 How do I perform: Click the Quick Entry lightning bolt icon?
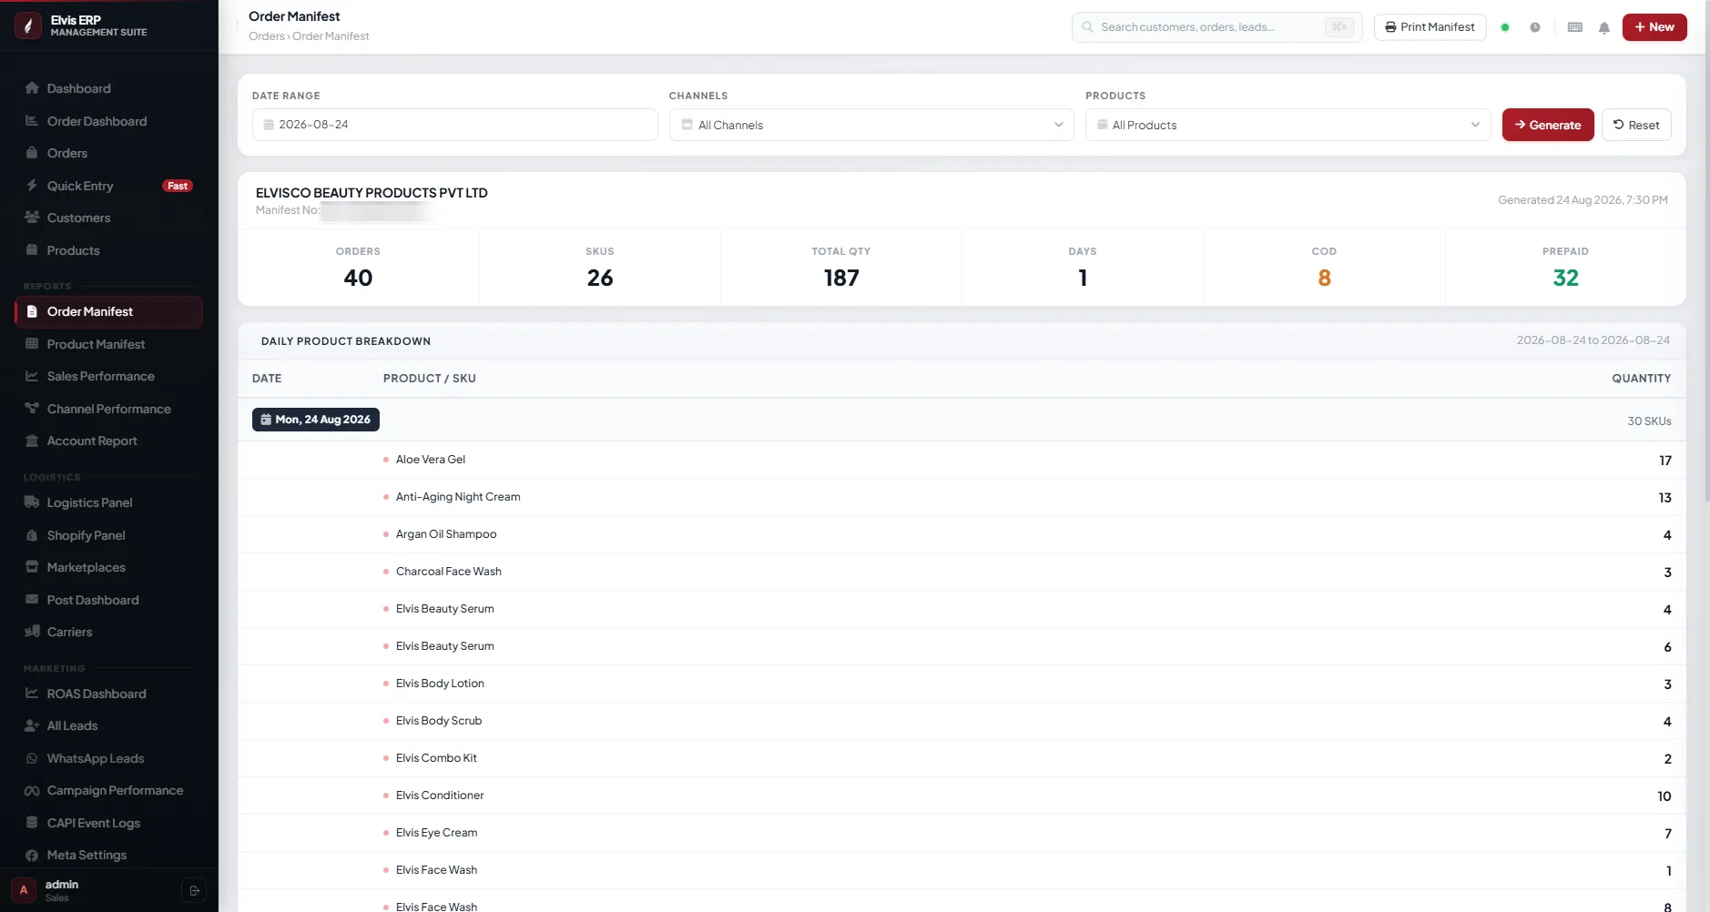[32, 186]
